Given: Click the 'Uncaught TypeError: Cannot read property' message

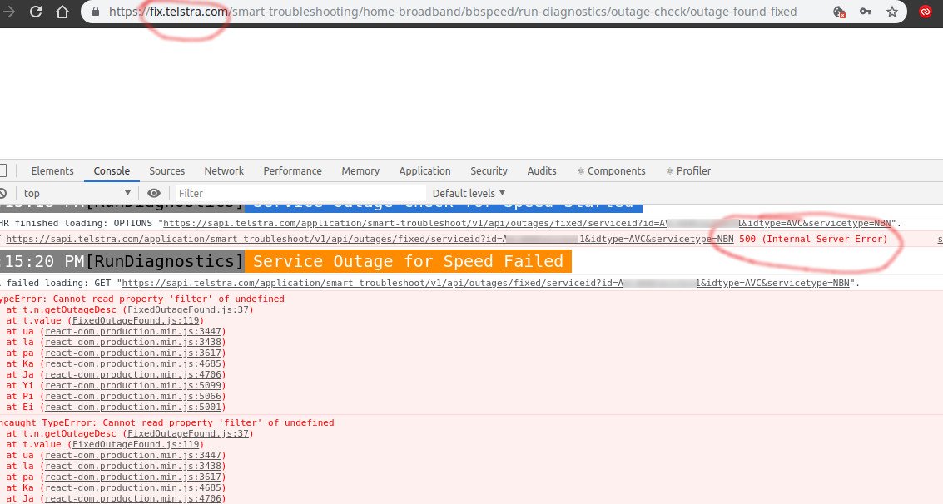Looking at the screenshot, I should tap(167, 422).
